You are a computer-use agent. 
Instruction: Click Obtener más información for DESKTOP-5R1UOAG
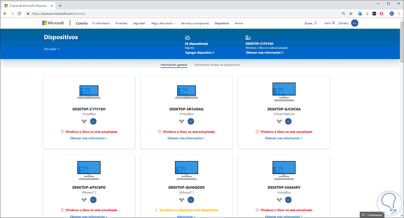coord(186,138)
